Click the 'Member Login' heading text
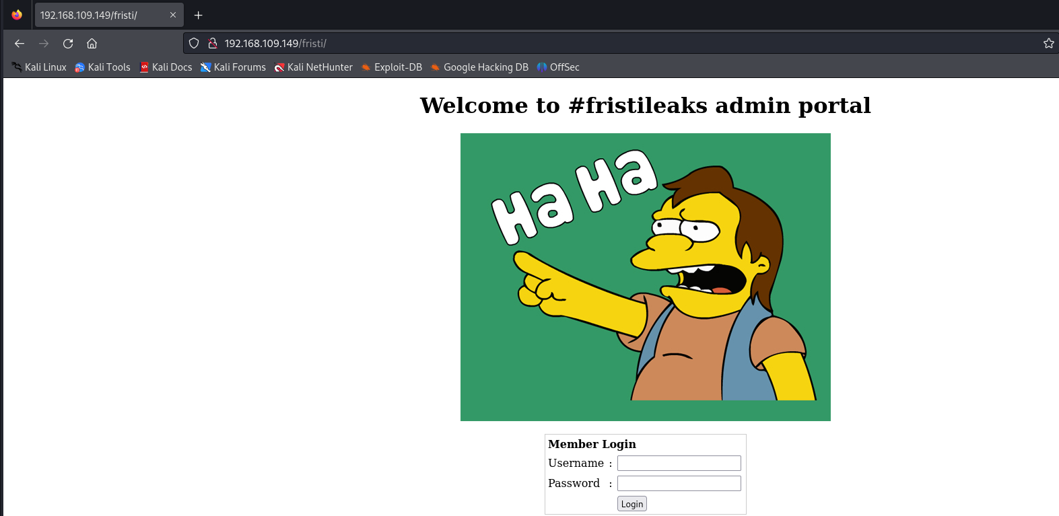1059x516 pixels. tap(592, 444)
